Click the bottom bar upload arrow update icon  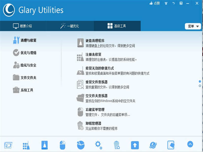(135, 145)
